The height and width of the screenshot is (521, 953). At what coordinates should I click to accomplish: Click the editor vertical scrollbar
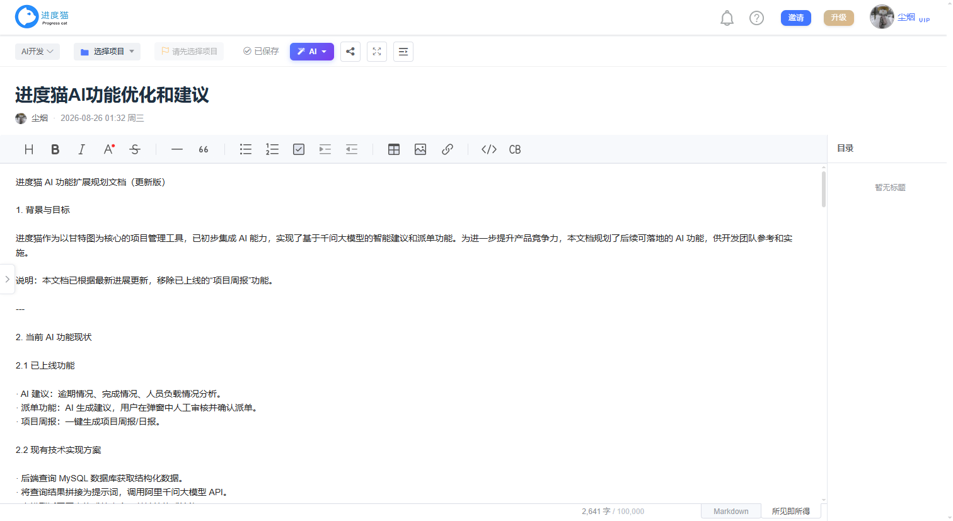click(x=824, y=189)
